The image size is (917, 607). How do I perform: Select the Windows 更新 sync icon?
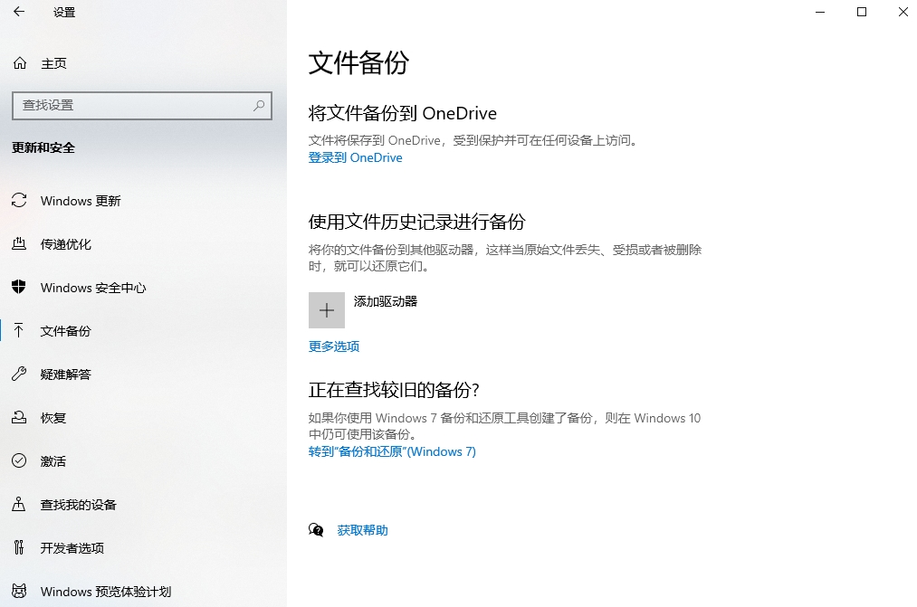tap(19, 201)
